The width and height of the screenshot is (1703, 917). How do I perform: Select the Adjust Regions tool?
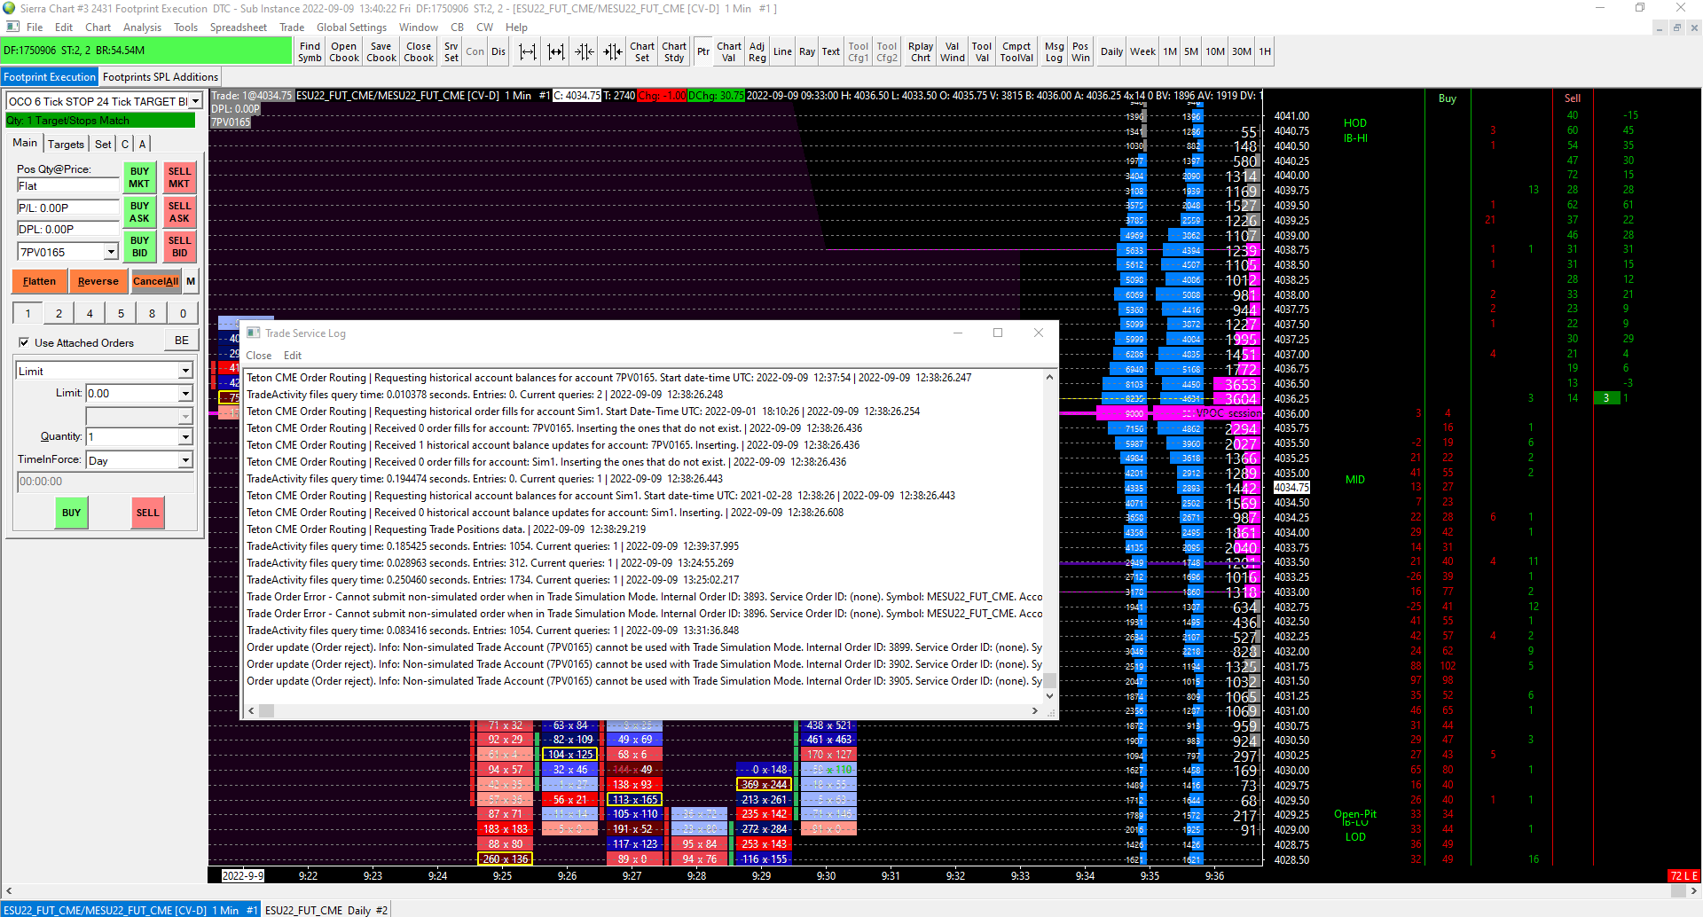pyautogui.click(x=757, y=51)
